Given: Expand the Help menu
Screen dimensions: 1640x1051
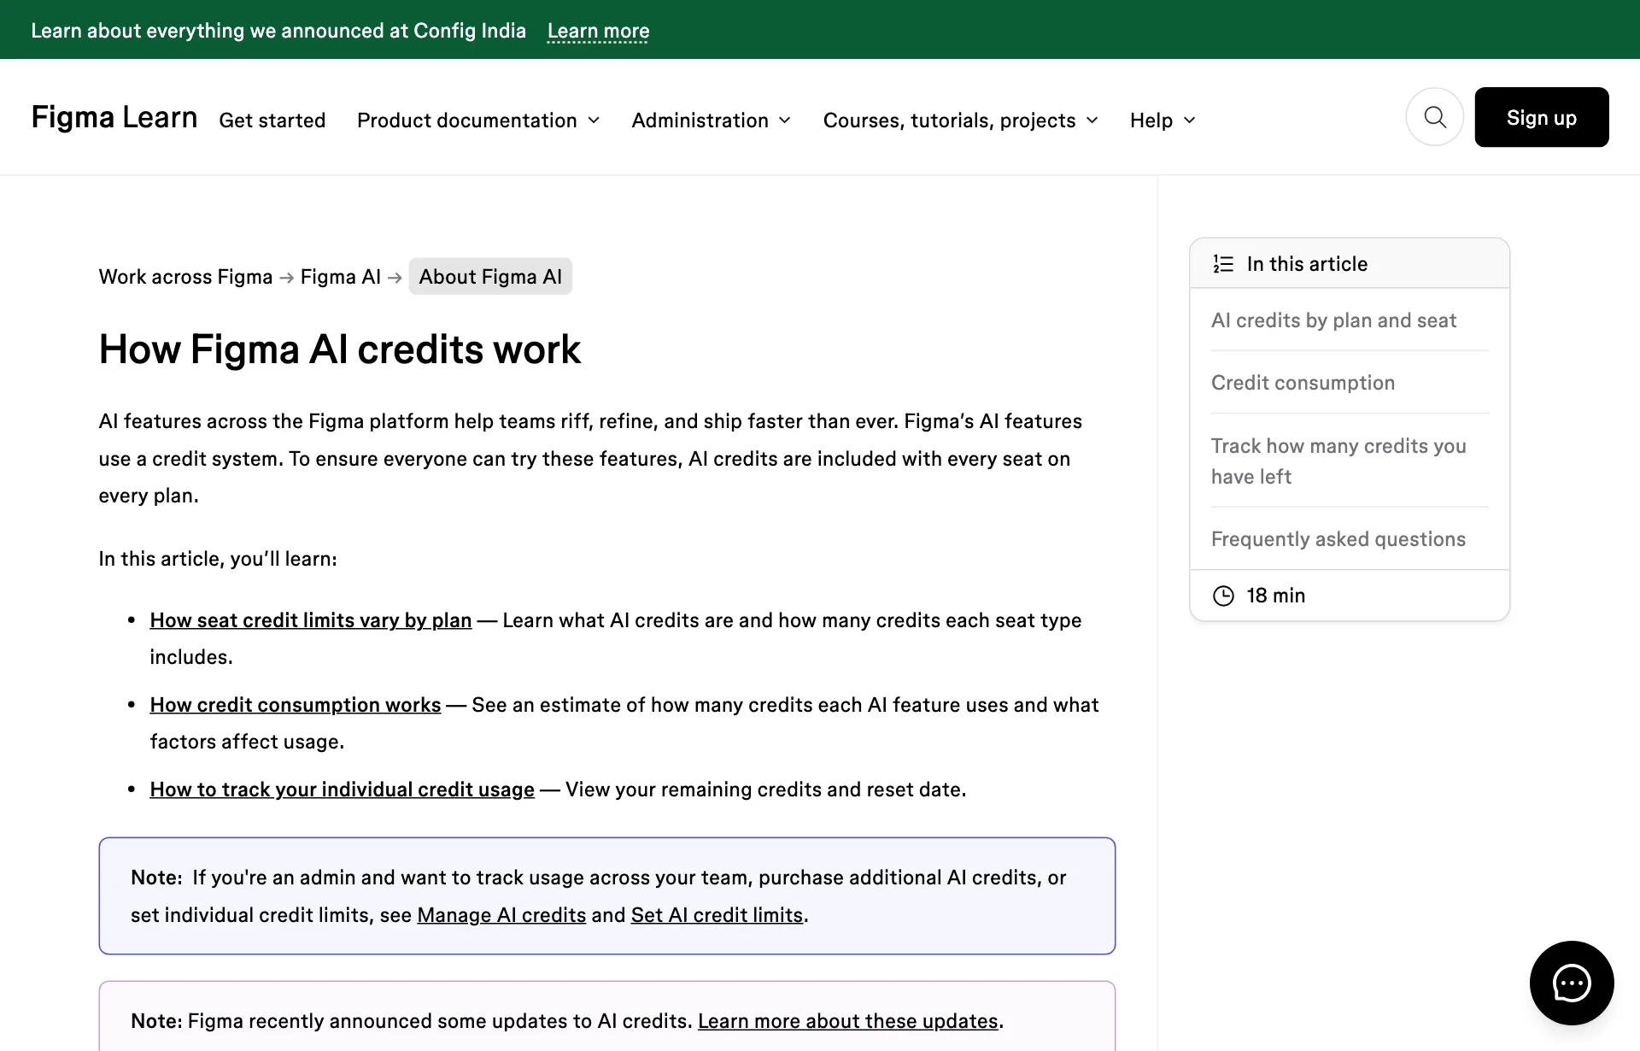Looking at the screenshot, I should click(1163, 120).
